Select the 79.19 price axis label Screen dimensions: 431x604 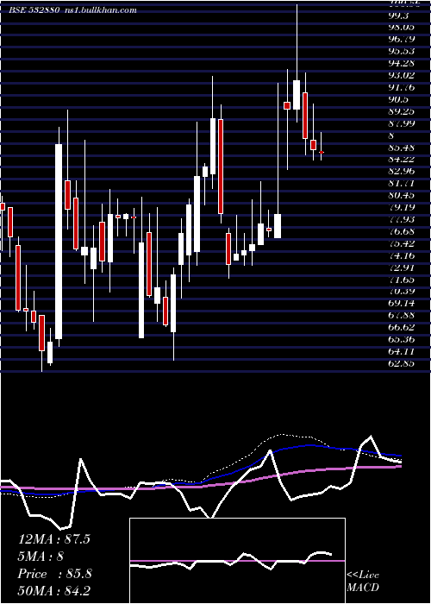point(402,207)
